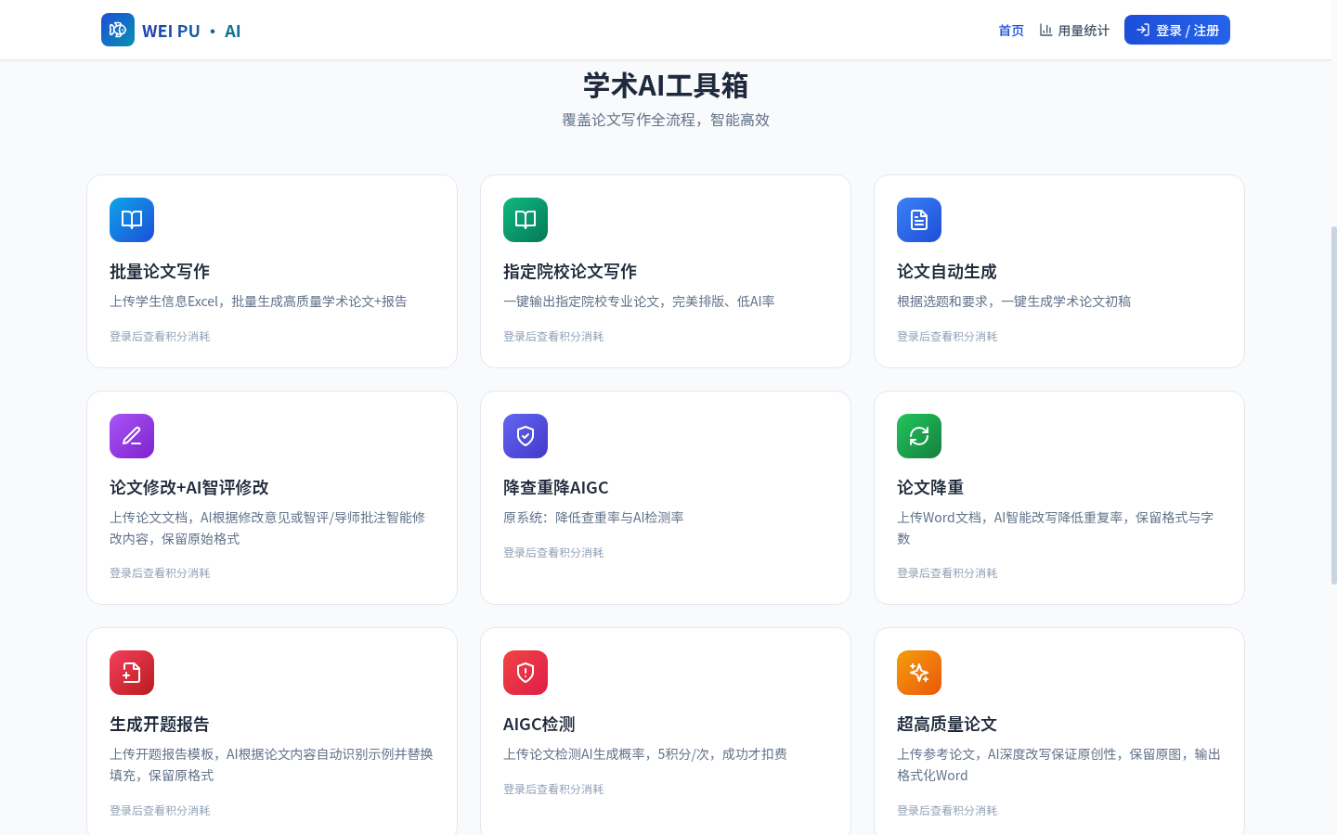The height and width of the screenshot is (835, 1337).
Task: Open the 指定院校论文写作 card title
Action: tap(570, 271)
